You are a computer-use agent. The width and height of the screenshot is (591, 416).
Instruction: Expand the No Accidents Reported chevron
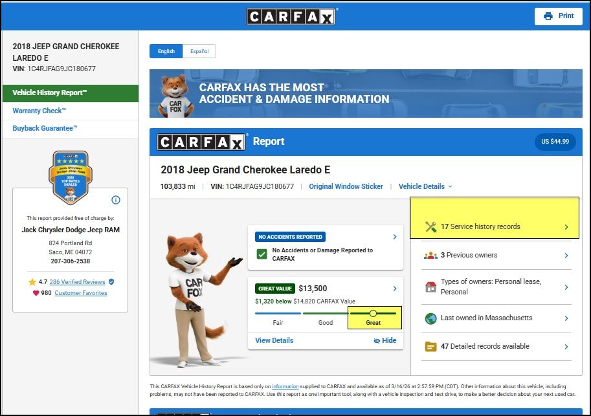coord(395,237)
